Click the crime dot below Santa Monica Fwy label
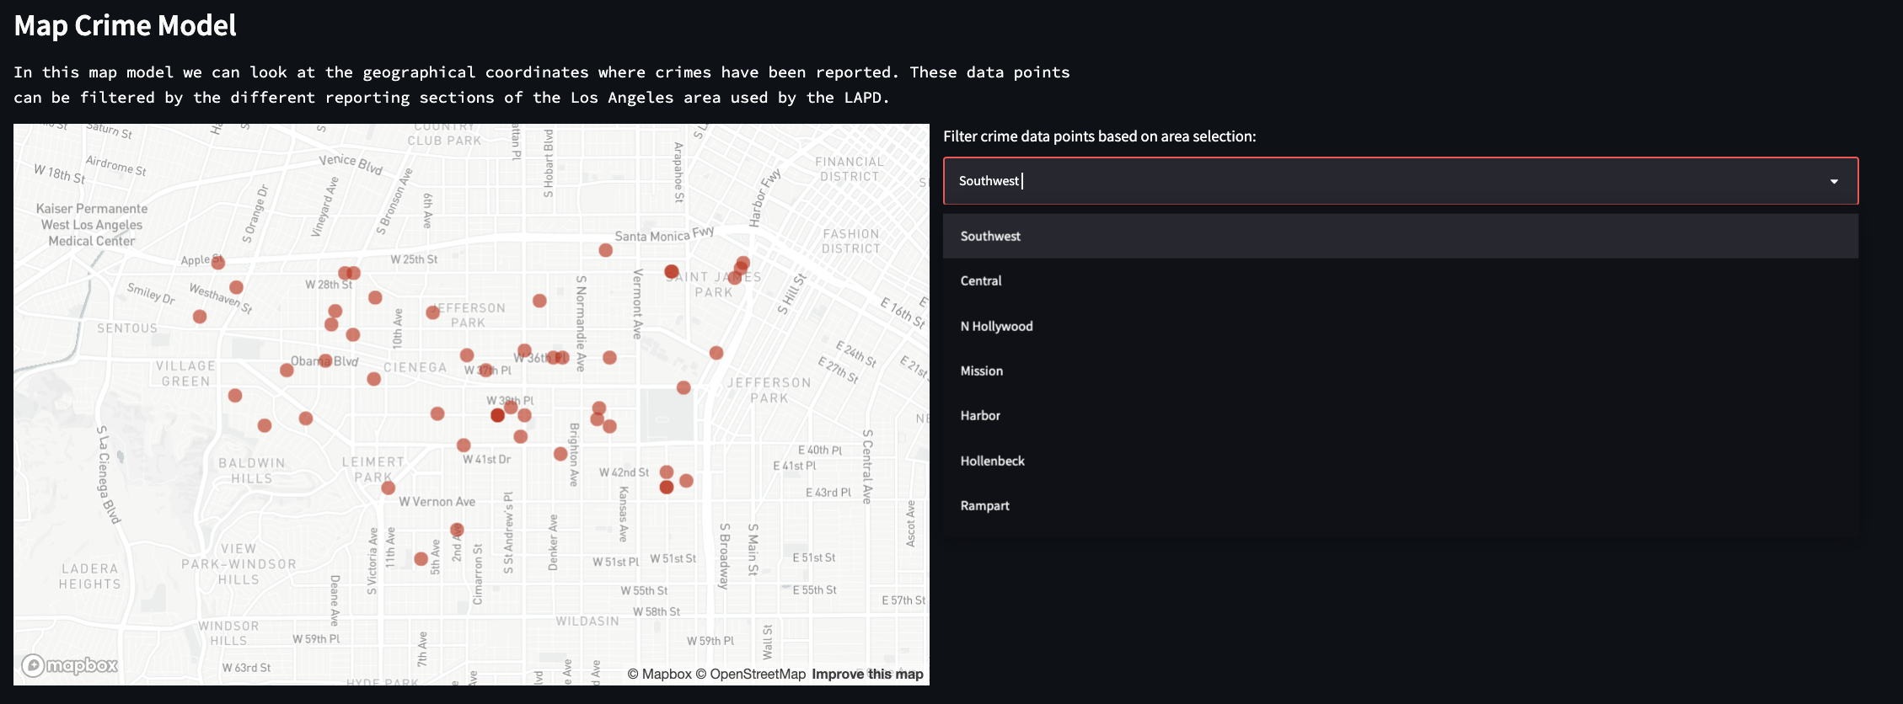Viewport: 1903px width, 704px height. (605, 250)
